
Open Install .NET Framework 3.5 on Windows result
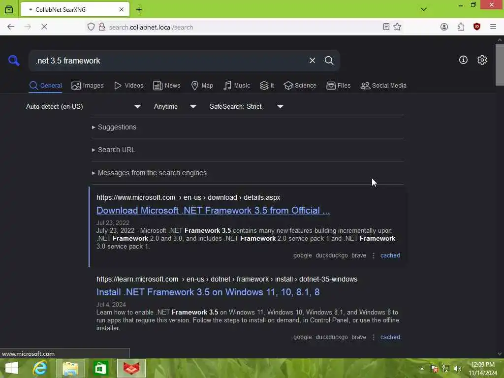[x=208, y=292]
